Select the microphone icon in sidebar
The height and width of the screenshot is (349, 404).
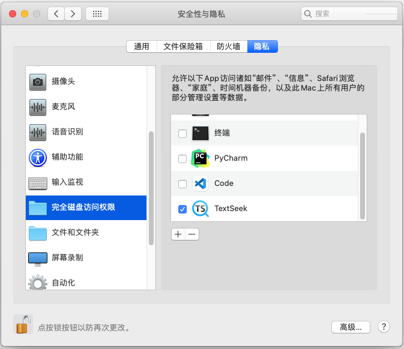[38, 107]
